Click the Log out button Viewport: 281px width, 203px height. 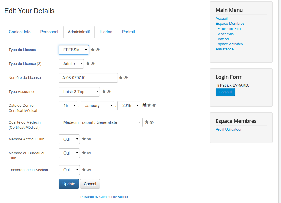tap(225, 92)
